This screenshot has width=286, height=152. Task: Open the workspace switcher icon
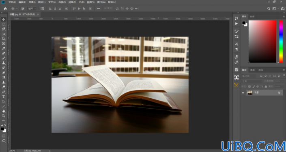pos(274,8)
